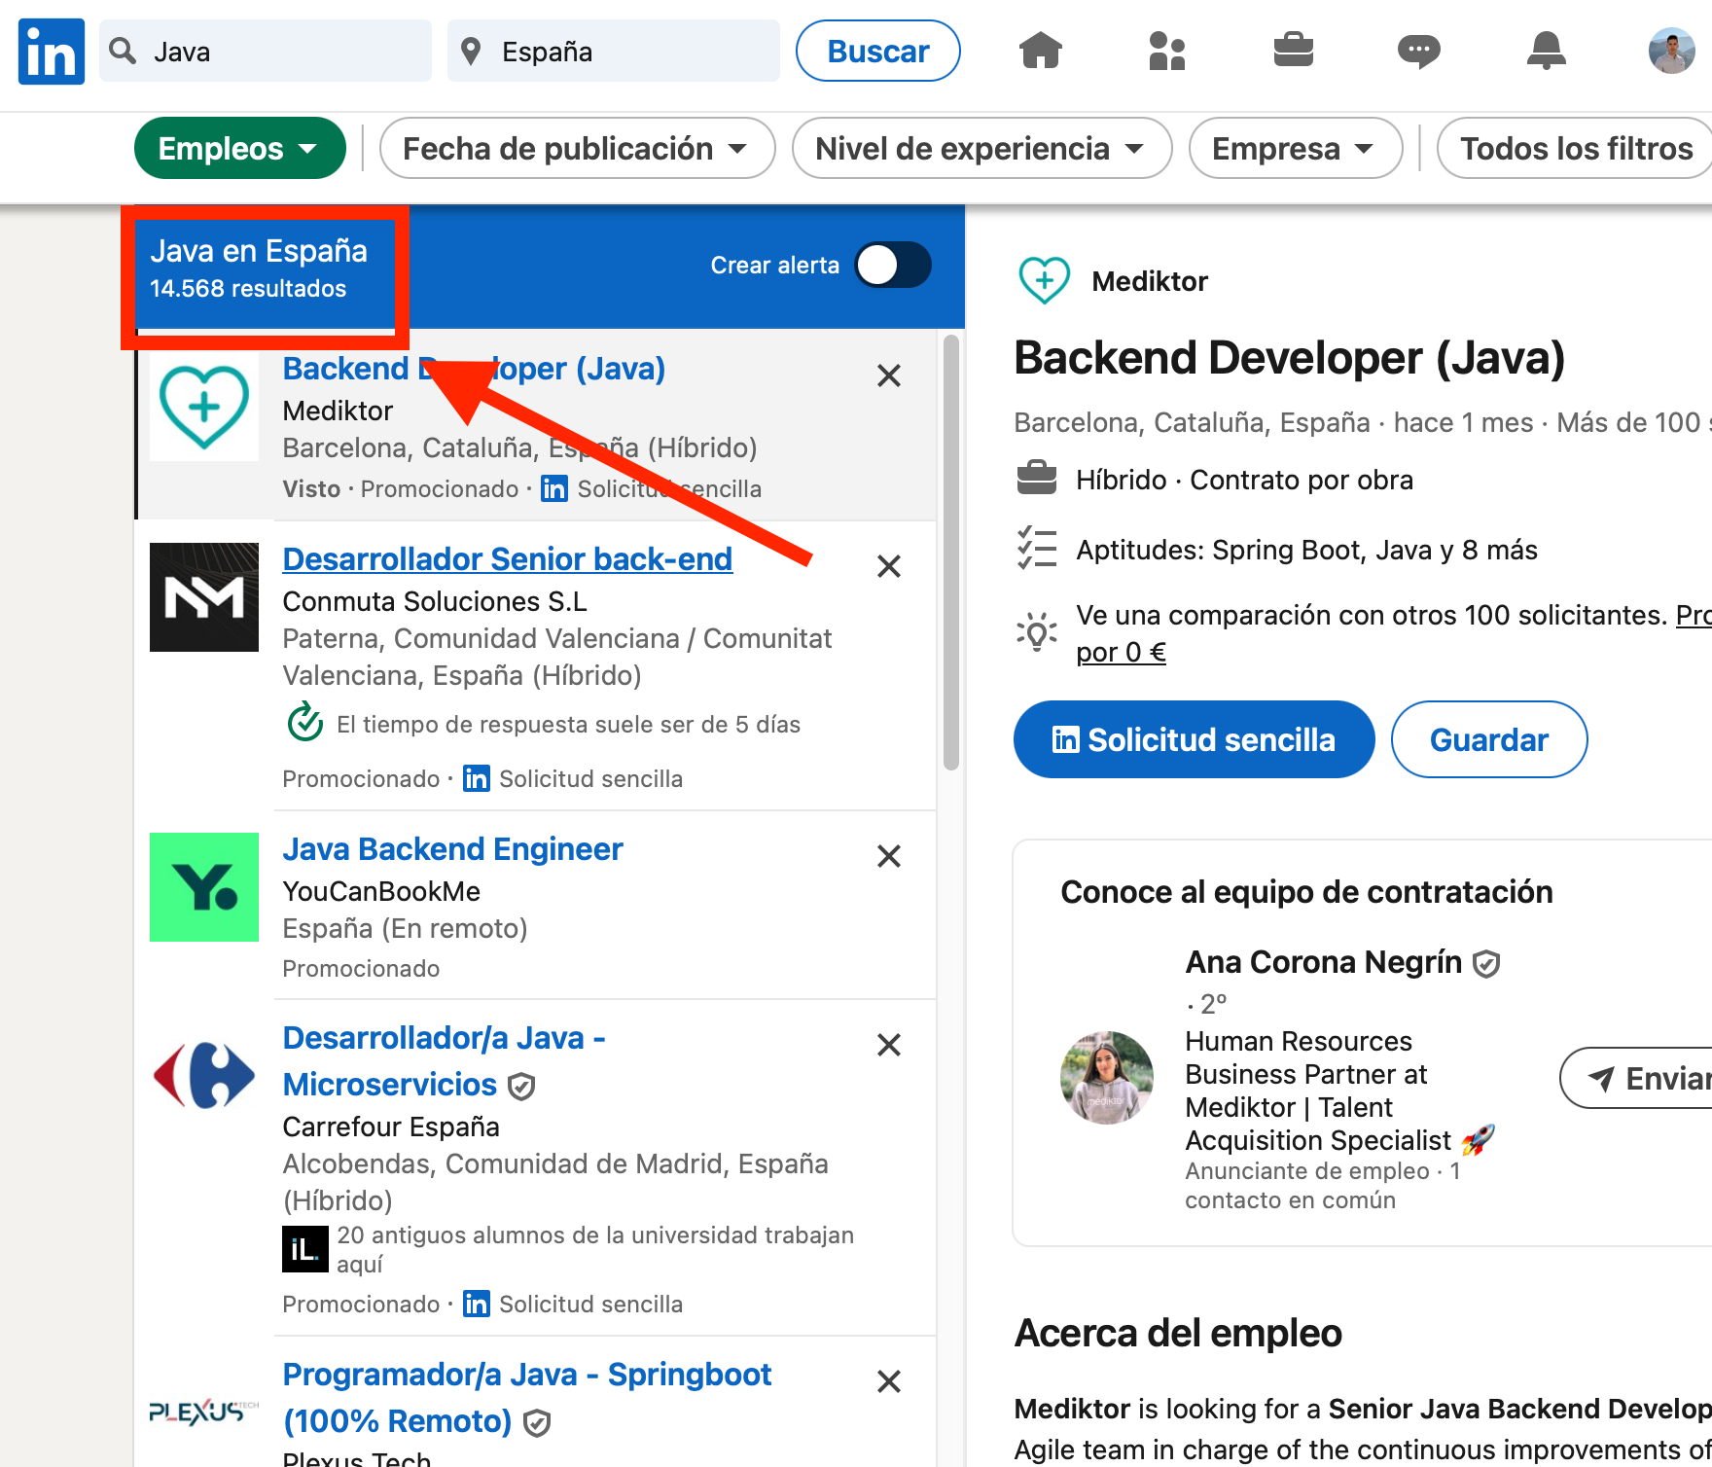
Task: Expand the Empleos dropdown
Action: [239, 148]
